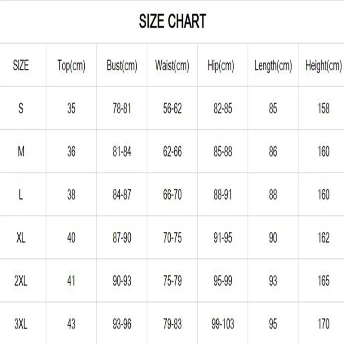Select the Hip(cm) column header
This screenshot has height=344, width=344.
point(222,66)
